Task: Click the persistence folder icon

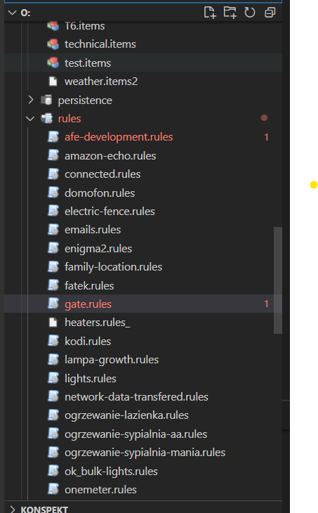Action: tap(46, 100)
